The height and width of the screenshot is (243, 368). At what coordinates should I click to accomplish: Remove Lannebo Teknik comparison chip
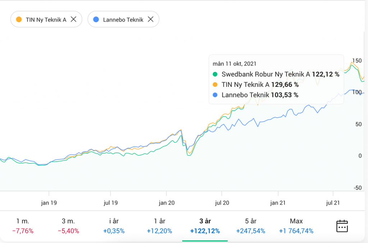[x=151, y=19]
